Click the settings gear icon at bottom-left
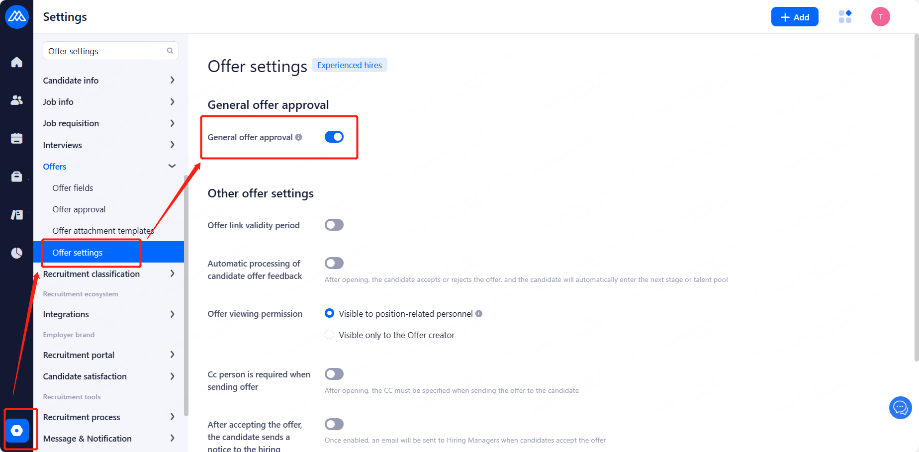This screenshot has height=452, width=919. (17, 430)
